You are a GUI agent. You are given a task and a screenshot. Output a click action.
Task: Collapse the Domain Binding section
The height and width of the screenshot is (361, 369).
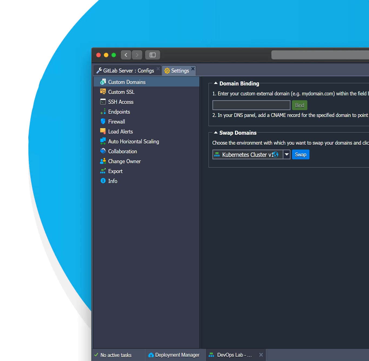coord(216,83)
